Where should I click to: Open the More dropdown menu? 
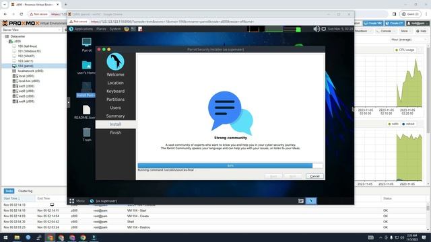(x=406, y=32)
